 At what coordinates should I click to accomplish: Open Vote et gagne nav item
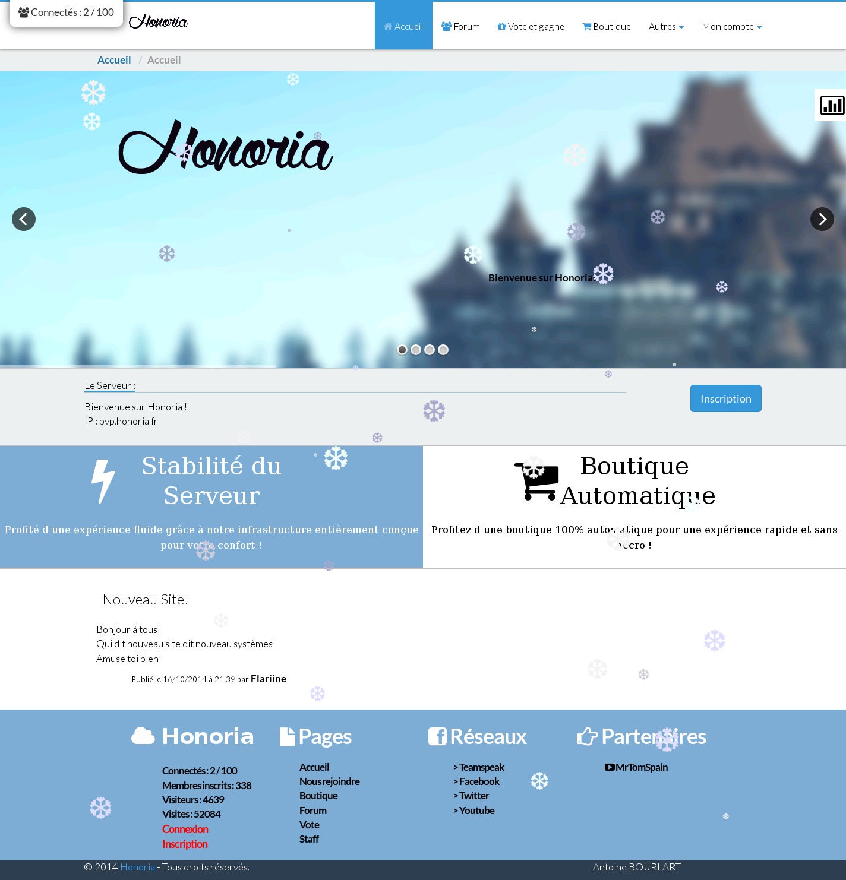pos(531,26)
